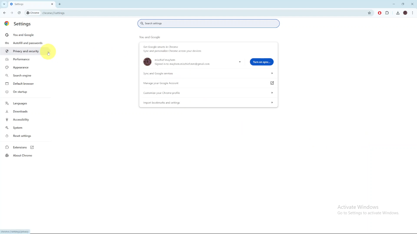Click the mischief mayhem profile picture
The image size is (417, 234).
pos(148,62)
